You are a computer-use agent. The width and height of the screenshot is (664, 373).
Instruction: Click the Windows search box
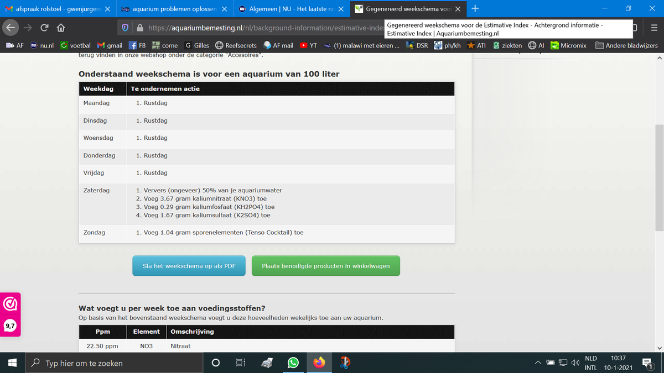(116, 363)
